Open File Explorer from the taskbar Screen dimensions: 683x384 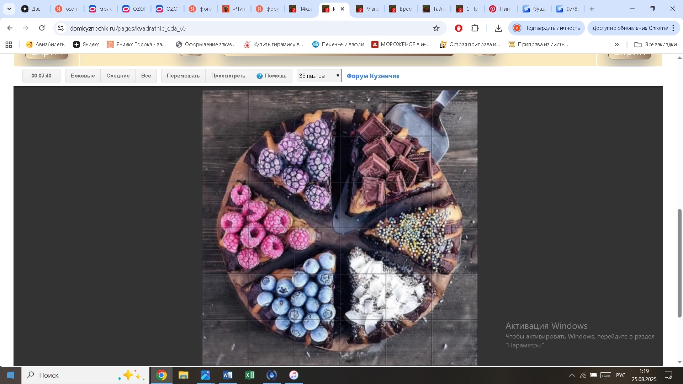(x=184, y=375)
